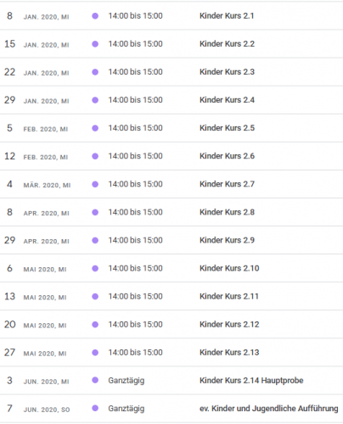
Task: Open ev. Kinder und Jugendliche Aufführung
Action: click(x=269, y=409)
